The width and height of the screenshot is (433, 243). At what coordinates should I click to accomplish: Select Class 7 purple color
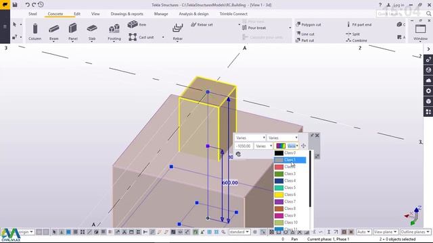[290, 202]
